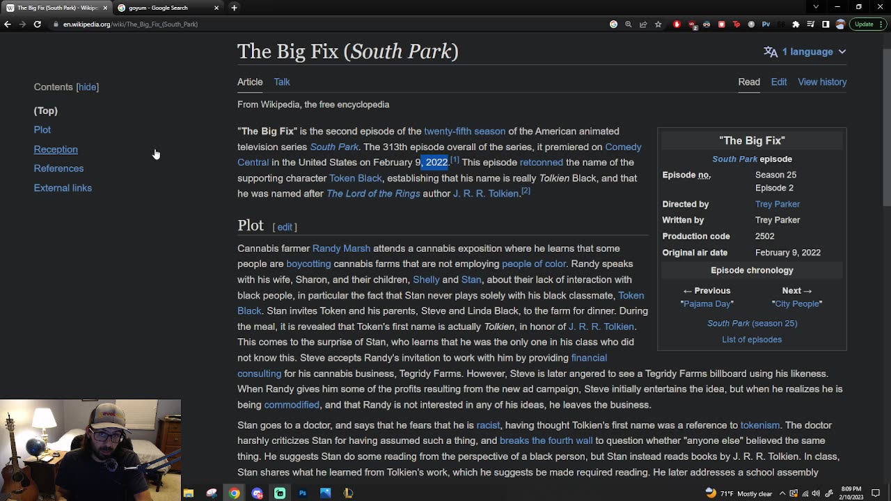Click the browser back arrow
This screenshot has width=891, height=501.
pyautogui.click(x=7, y=24)
